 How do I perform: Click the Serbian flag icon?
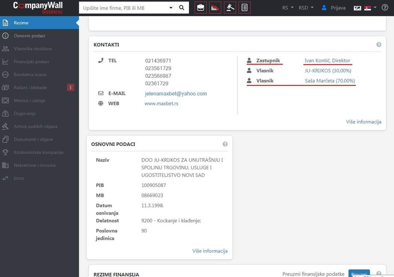[367, 8]
